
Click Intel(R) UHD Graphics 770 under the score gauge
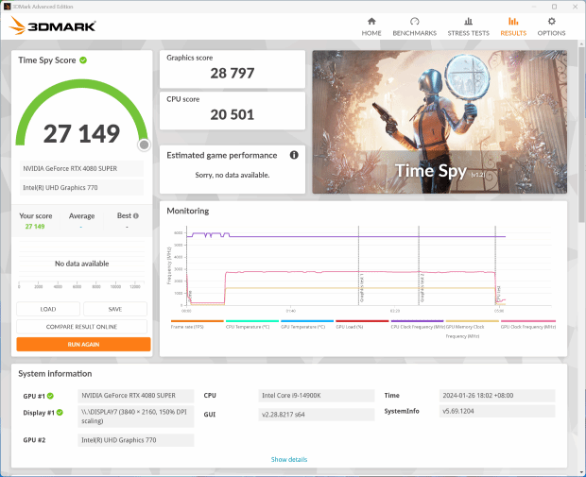[81, 188]
